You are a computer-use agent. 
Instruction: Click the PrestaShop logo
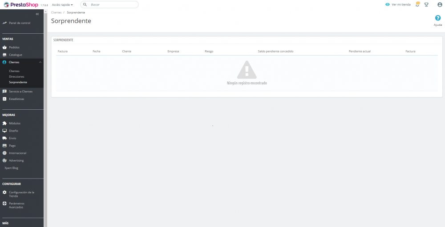pos(21,4)
